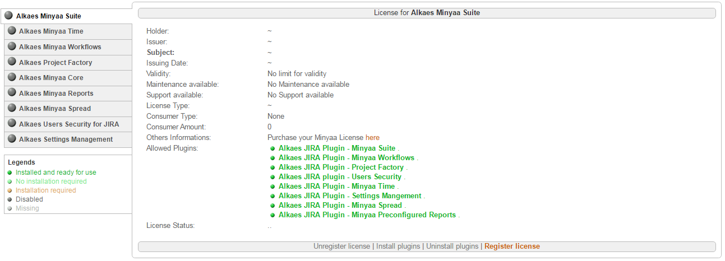Open Alkaes Users Security for JIRA tab
Viewport: 725px width, 261px height.
coord(68,124)
